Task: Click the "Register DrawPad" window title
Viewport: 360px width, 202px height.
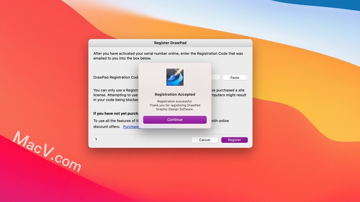Action: point(170,43)
